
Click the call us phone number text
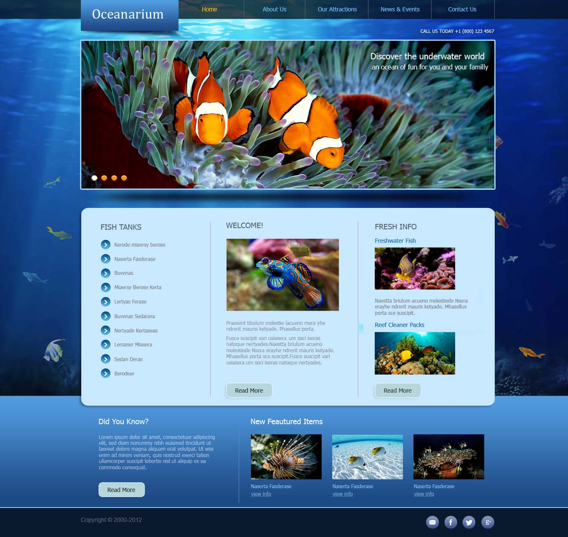click(457, 31)
